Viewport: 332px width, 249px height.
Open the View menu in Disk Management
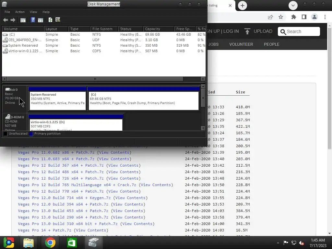pos(33,12)
